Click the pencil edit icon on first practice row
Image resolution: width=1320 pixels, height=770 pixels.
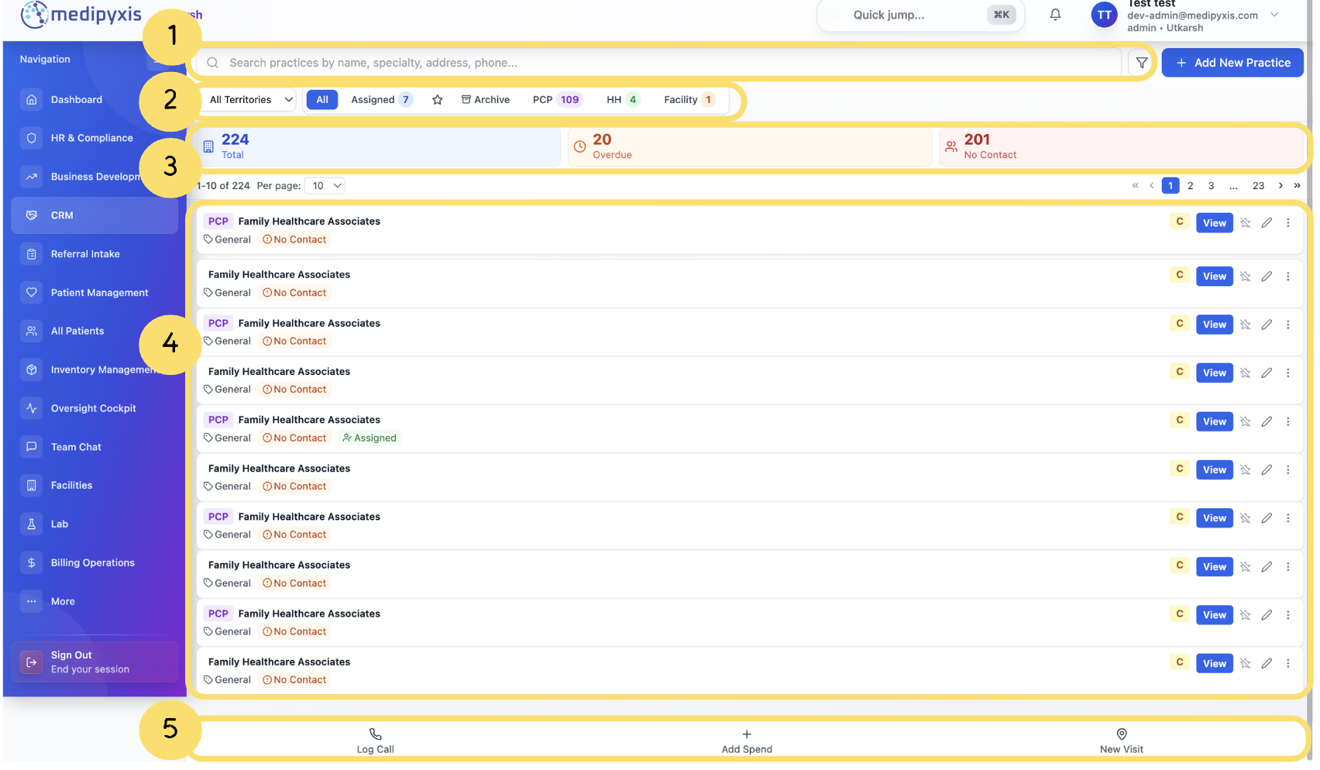tap(1267, 223)
